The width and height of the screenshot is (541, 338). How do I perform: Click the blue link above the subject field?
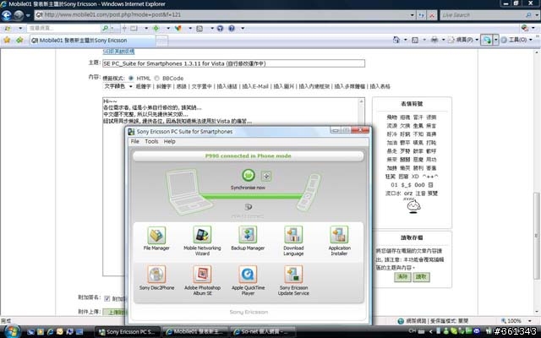[x=118, y=52]
